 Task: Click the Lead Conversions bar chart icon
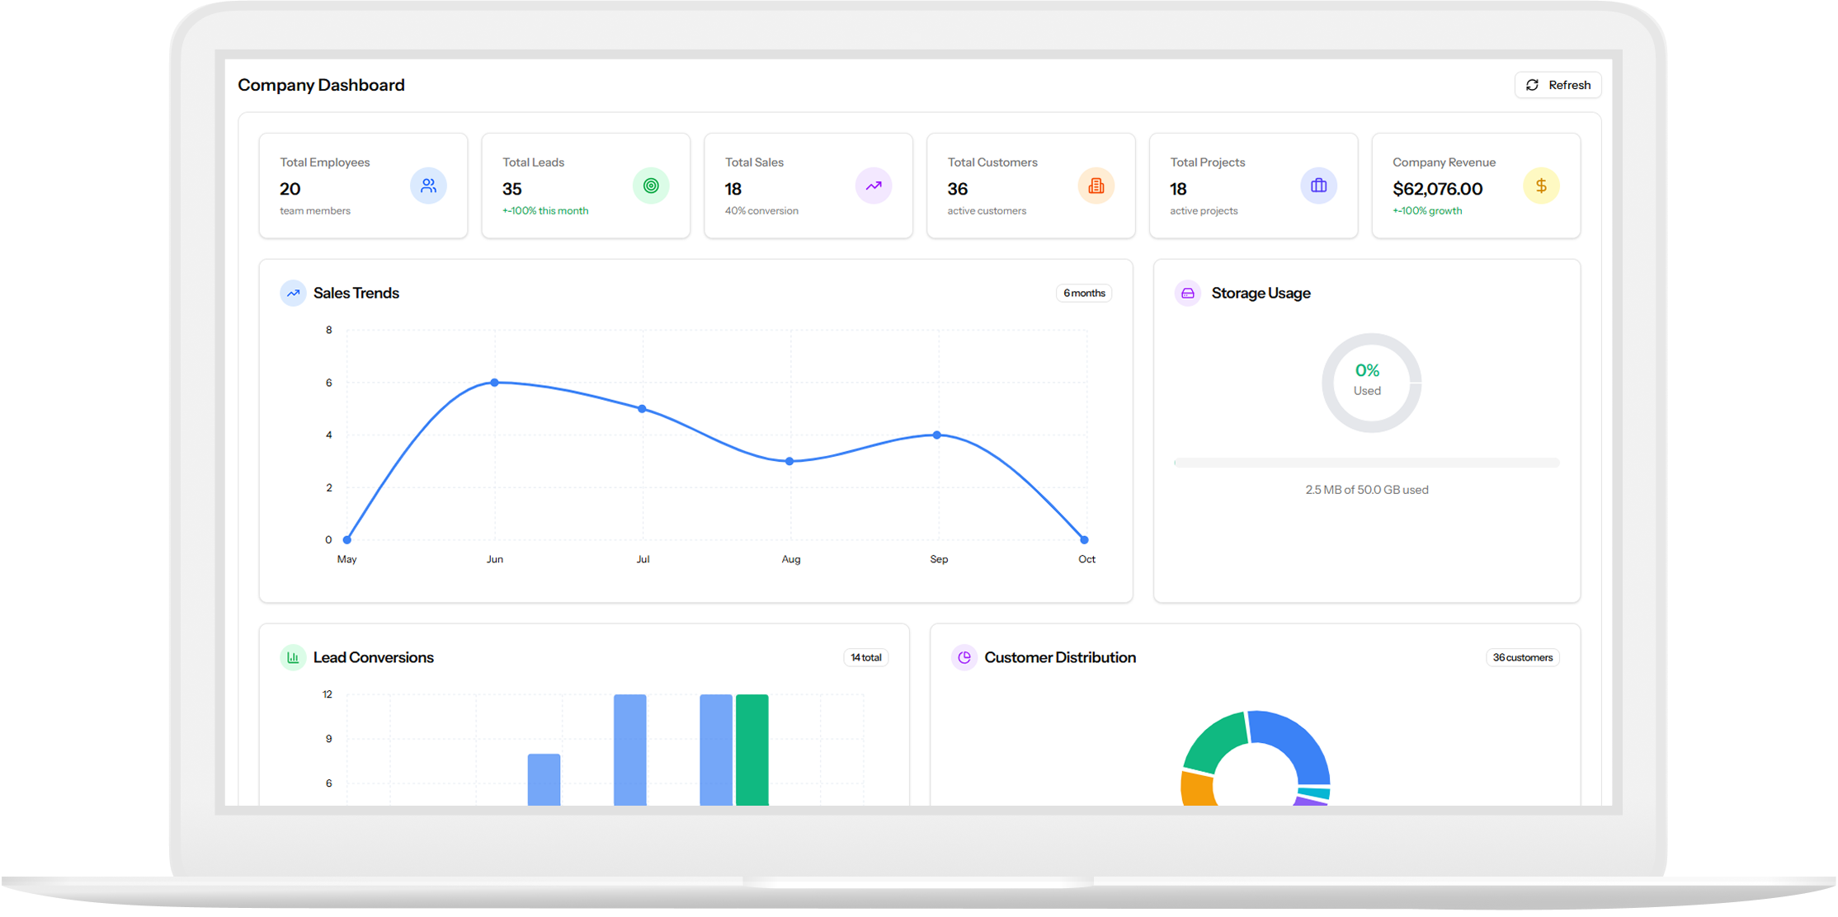(293, 657)
